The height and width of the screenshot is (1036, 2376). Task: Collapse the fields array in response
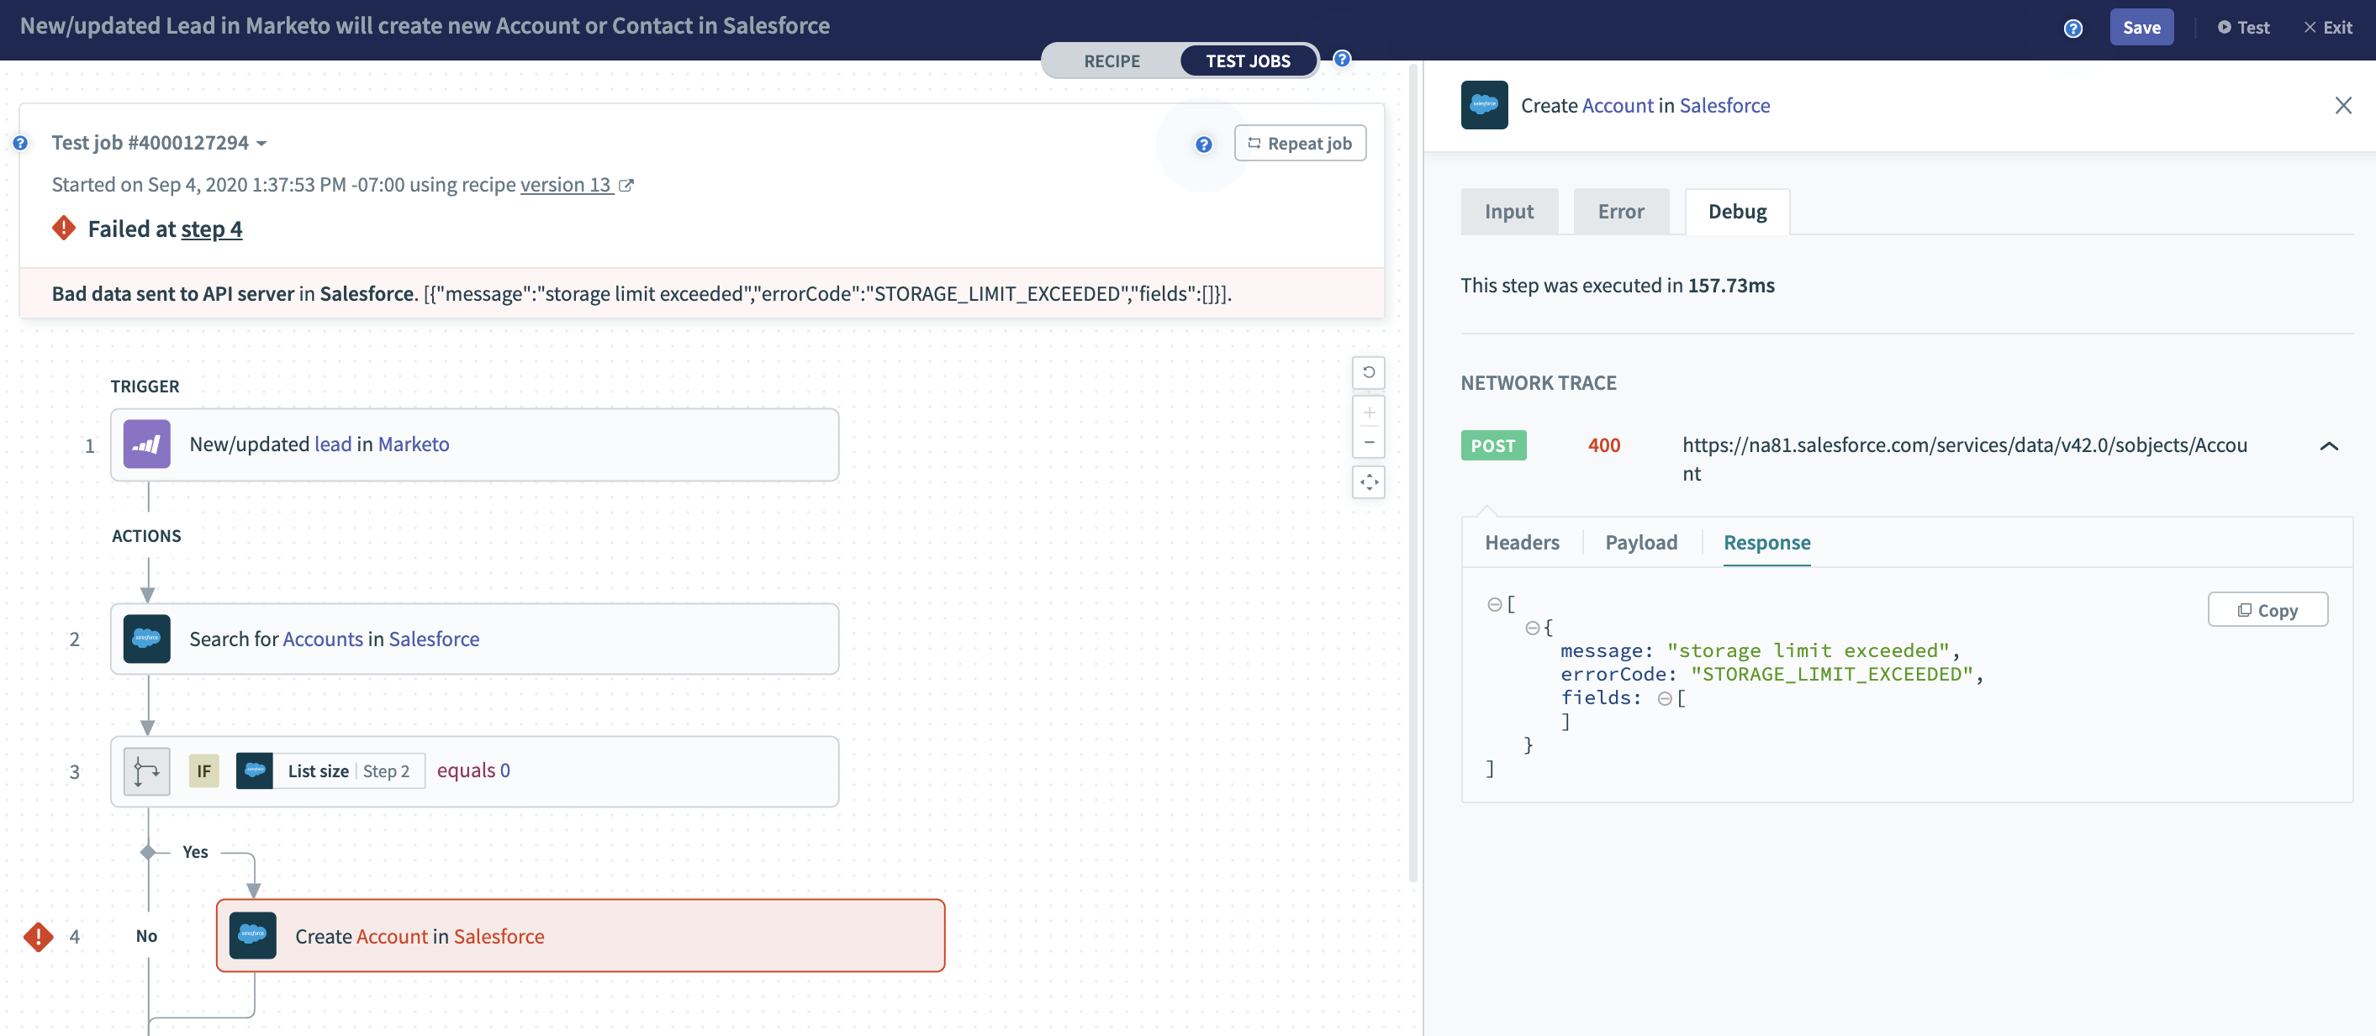(x=1664, y=699)
